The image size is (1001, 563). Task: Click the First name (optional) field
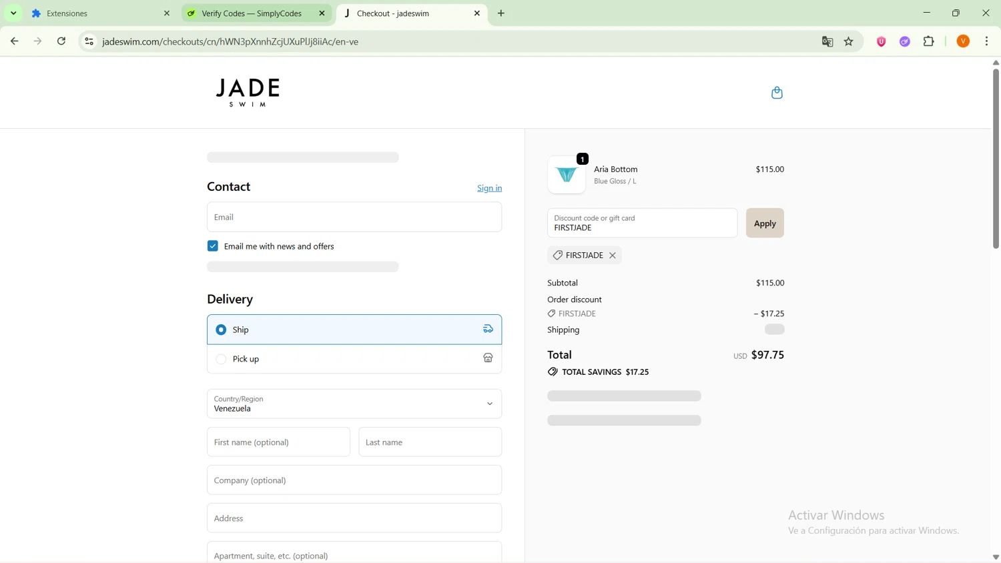(278, 442)
